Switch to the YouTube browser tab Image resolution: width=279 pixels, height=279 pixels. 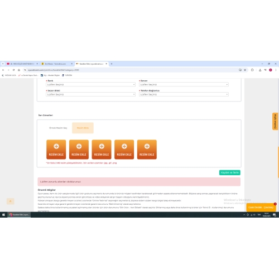[22, 64]
